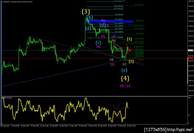Click price axis value 1127.24
194x133 pixels.
pyautogui.click(x=190, y=56)
